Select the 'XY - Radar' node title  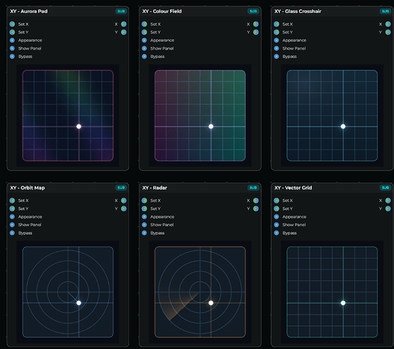tap(155, 188)
